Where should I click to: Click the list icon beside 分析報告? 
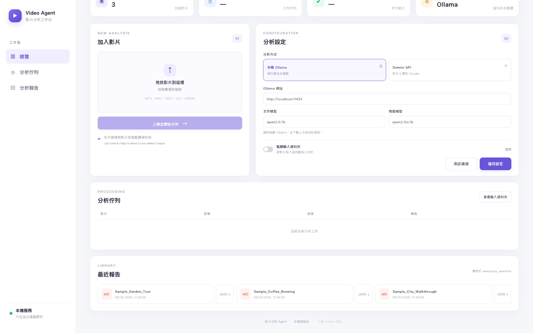pos(13,88)
